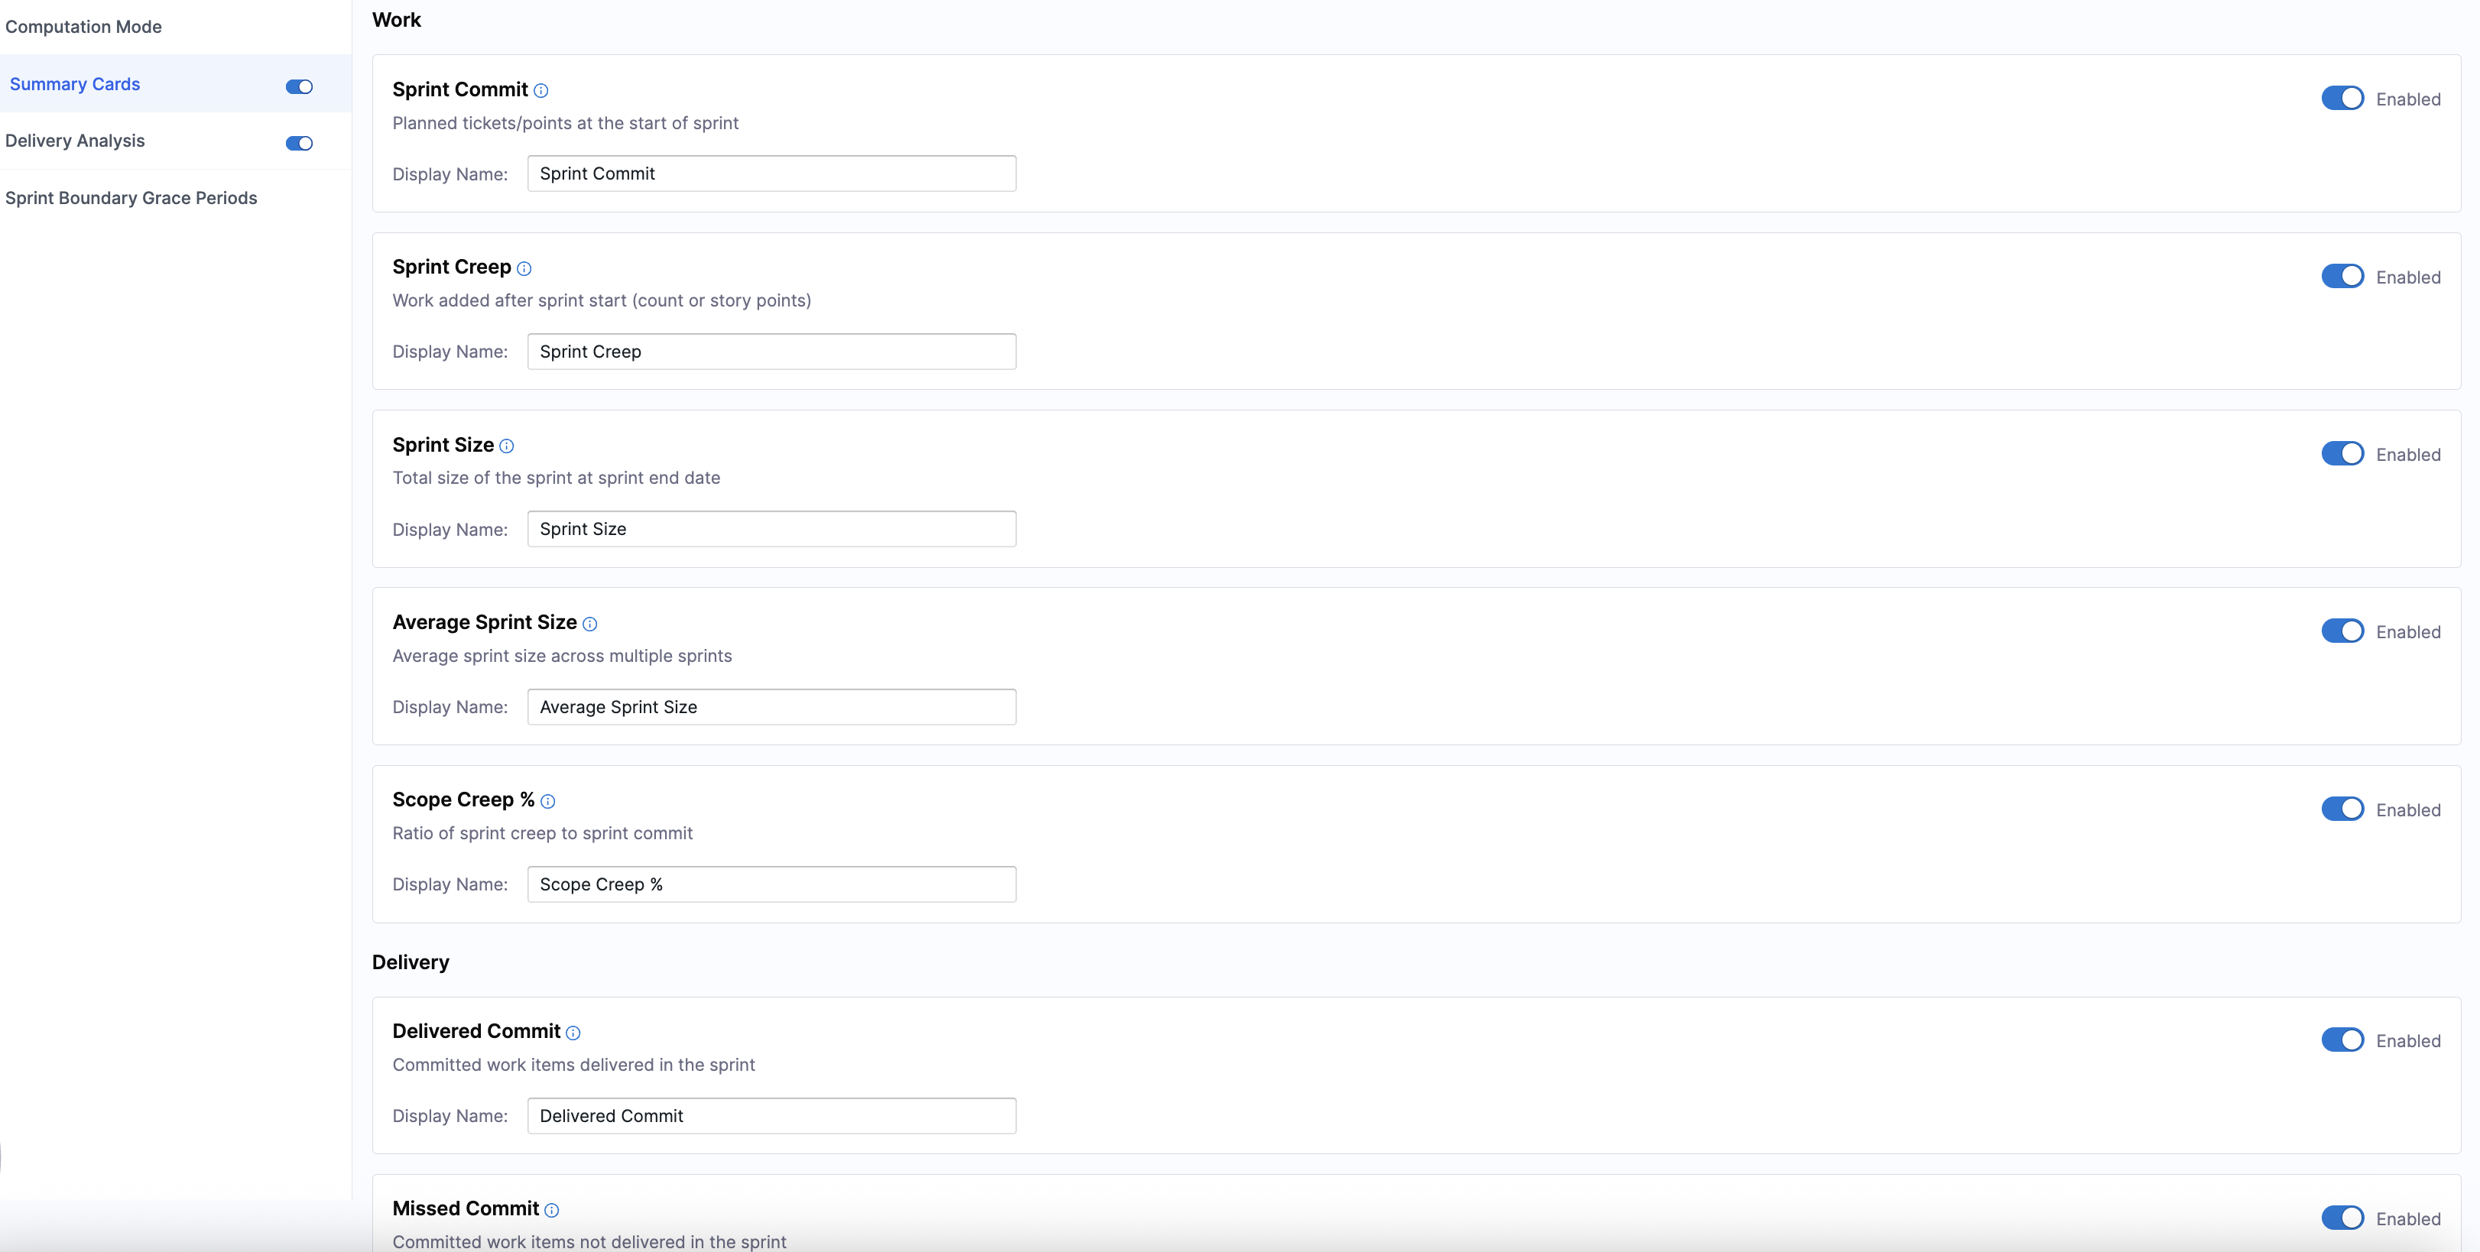Toggle the Scope Creep % enabled switch
This screenshot has width=2480, height=1252.
tap(2342, 809)
